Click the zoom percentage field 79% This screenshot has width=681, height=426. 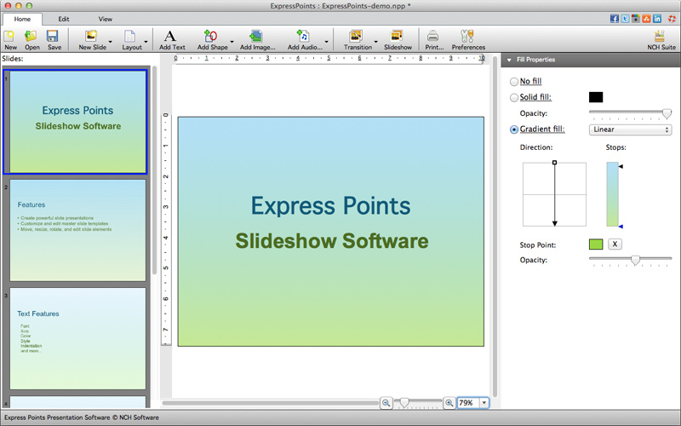click(x=467, y=403)
